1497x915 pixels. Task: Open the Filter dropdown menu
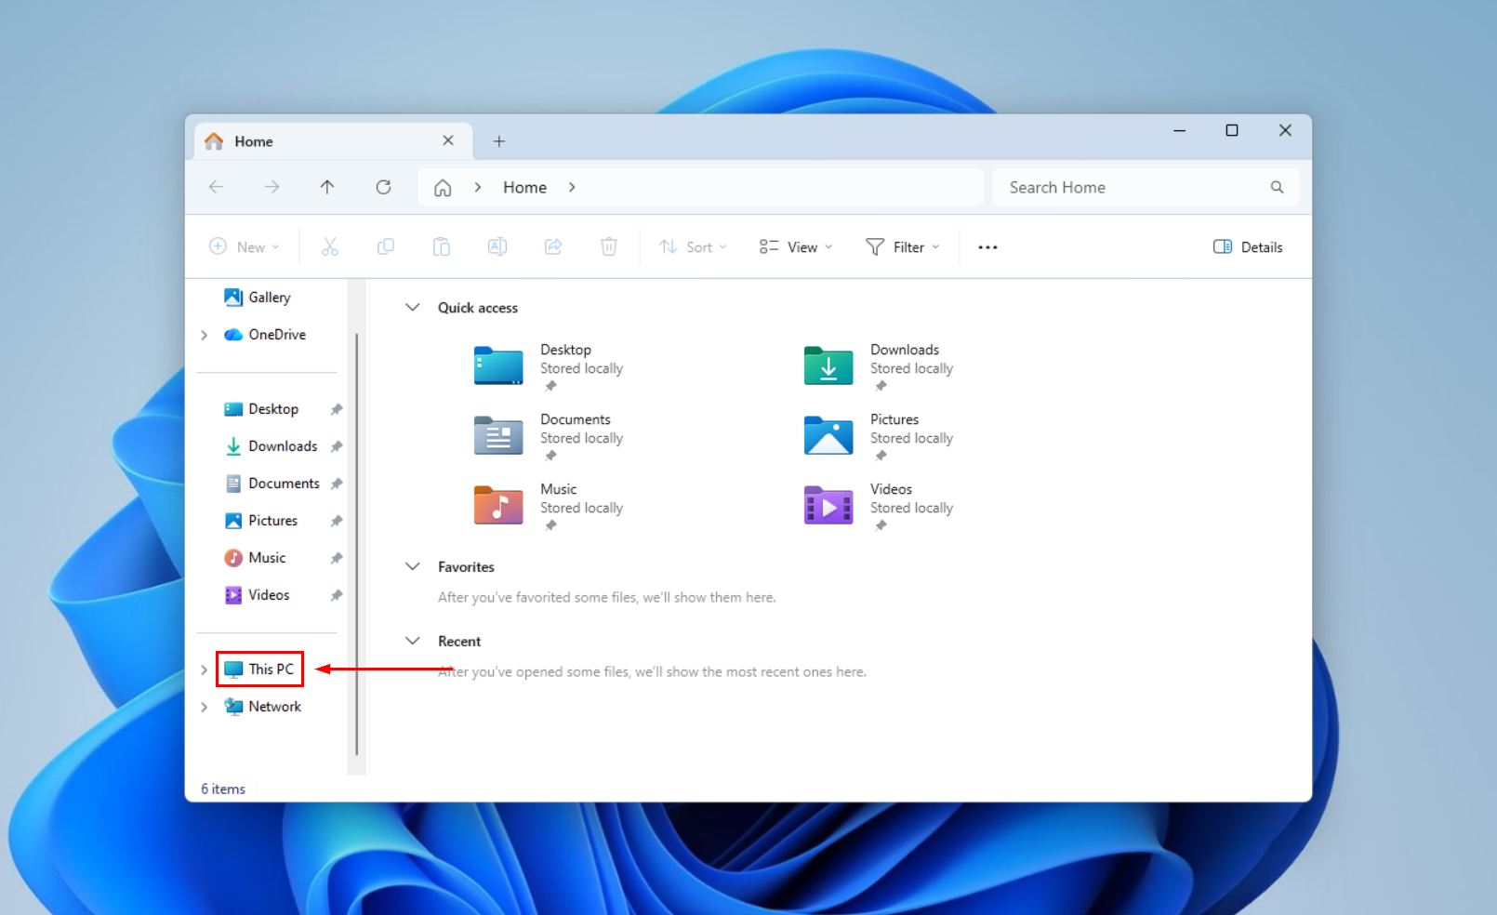(903, 246)
